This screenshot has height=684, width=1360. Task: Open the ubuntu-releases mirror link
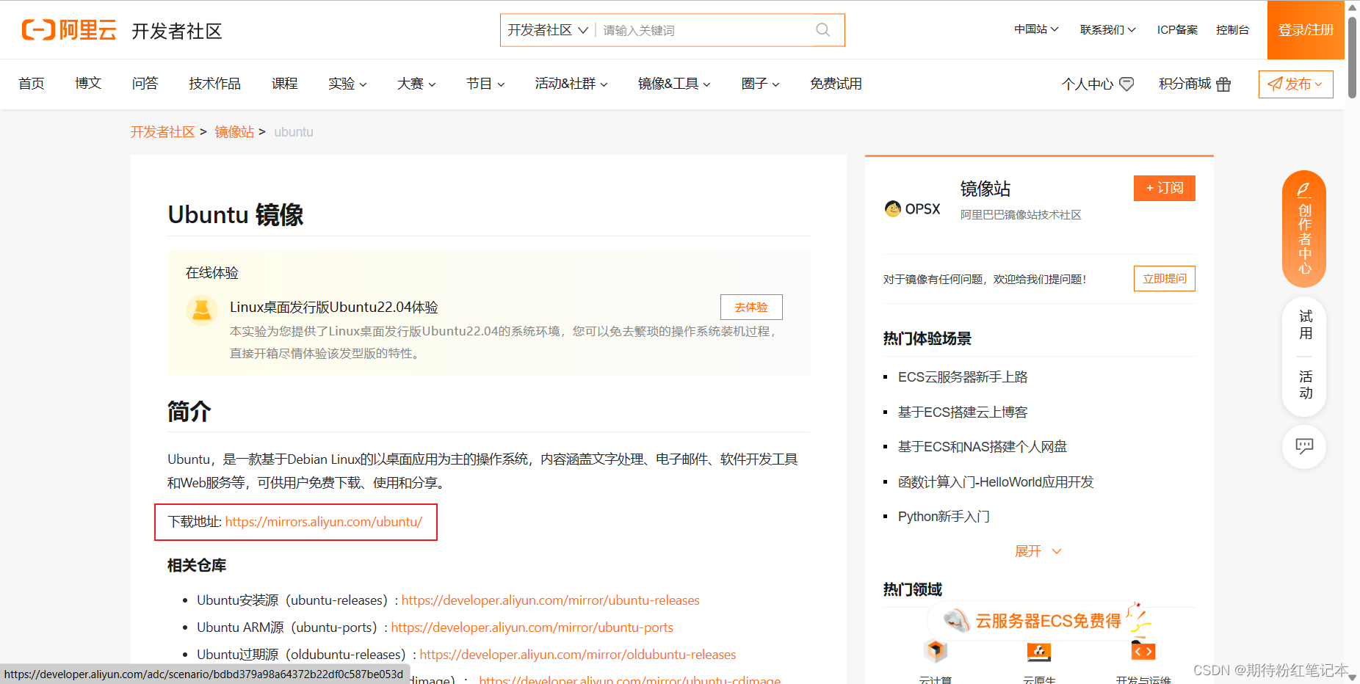pyautogui.click(x=550, y=600)
